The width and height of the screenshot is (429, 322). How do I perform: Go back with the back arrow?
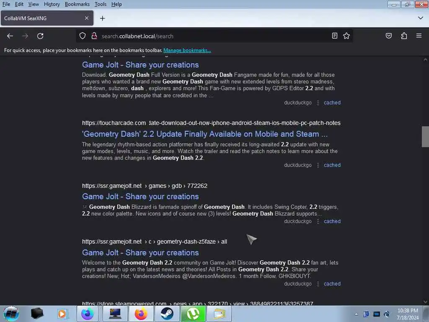click(x=10, y=36)
